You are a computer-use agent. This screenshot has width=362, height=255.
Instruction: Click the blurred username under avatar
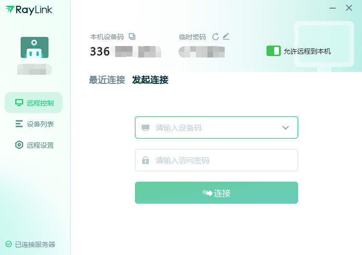tap(35, 70)
